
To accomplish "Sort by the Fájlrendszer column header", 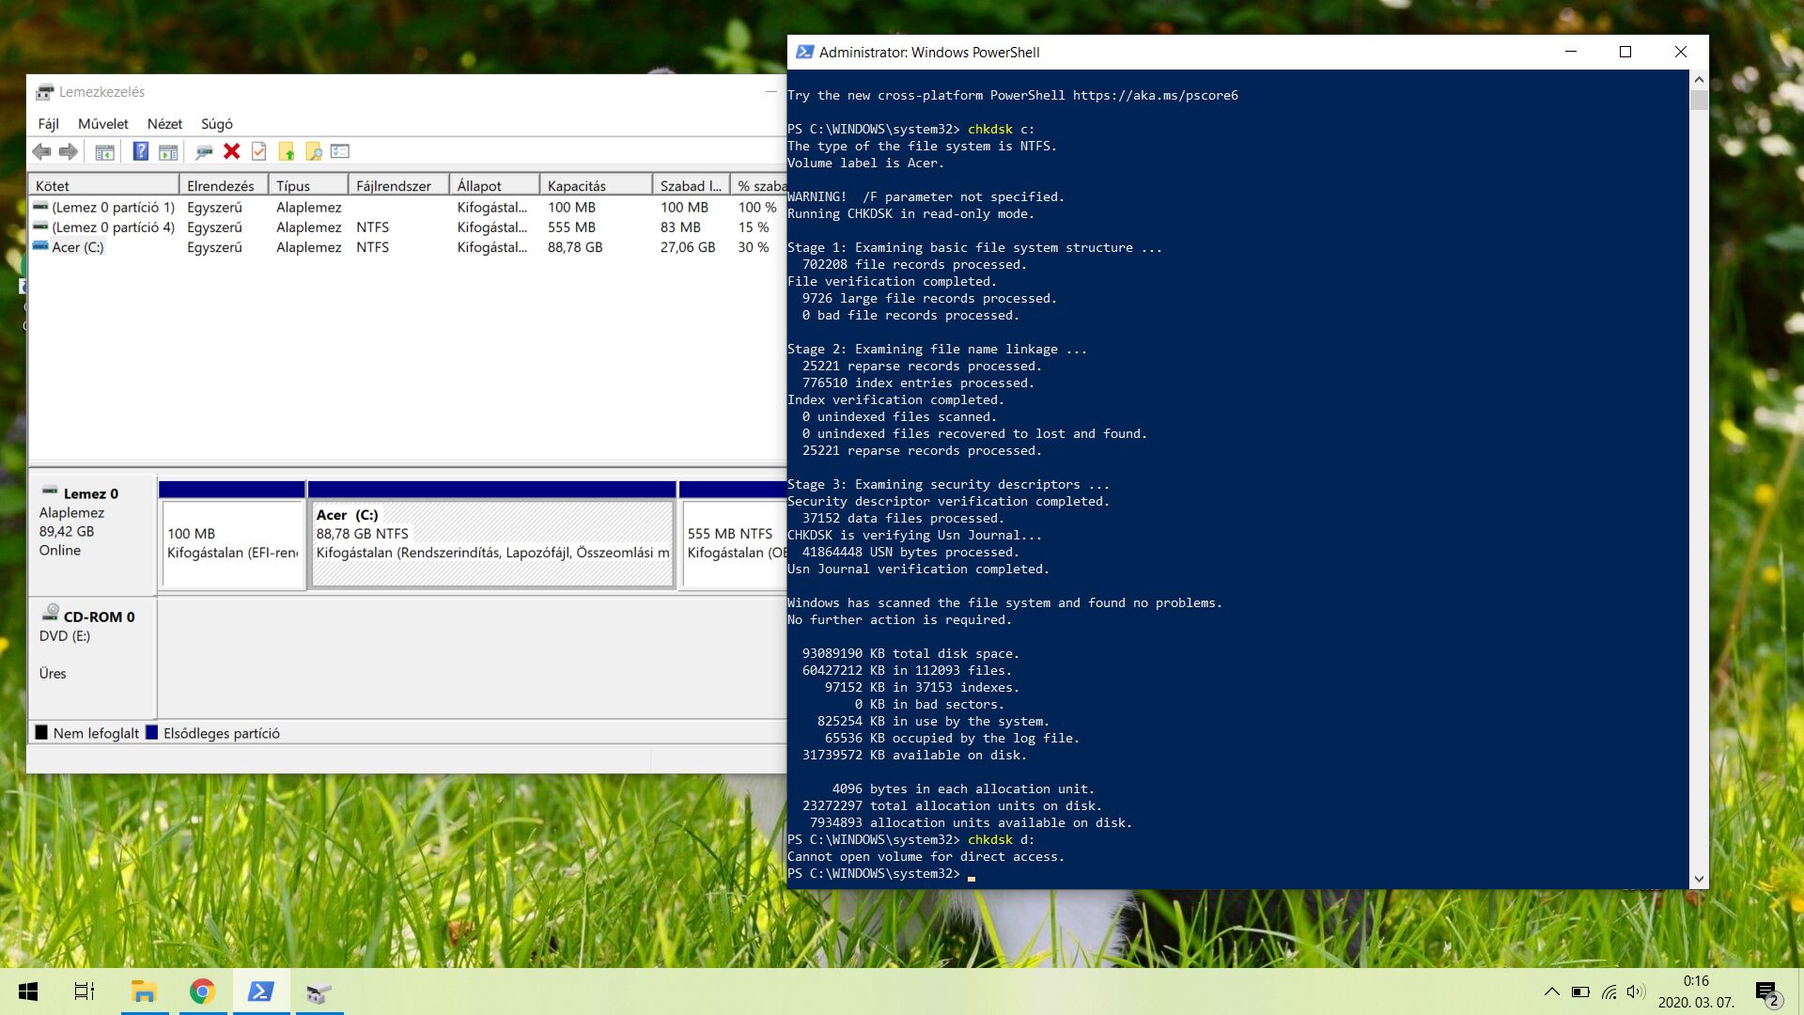I will pos(398,186).
